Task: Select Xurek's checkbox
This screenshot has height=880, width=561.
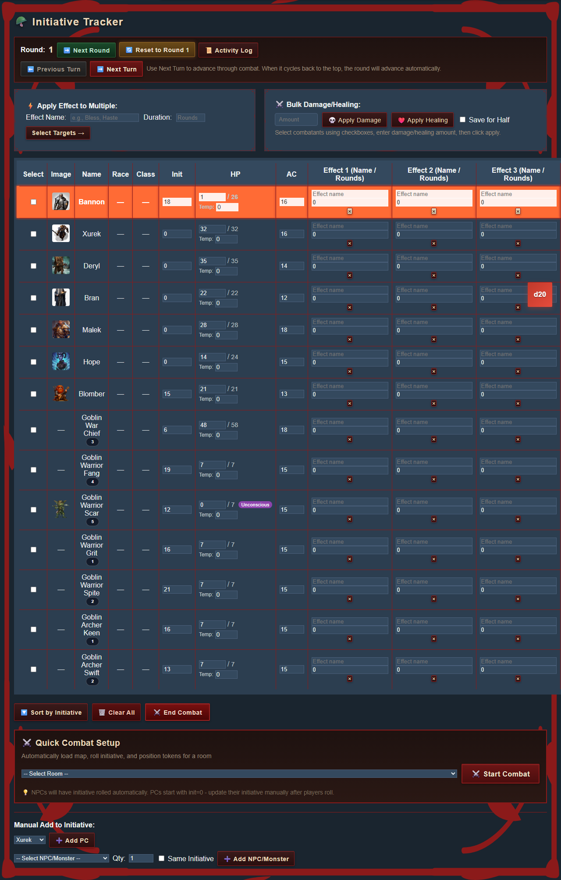Action: [x=33, y=234]
